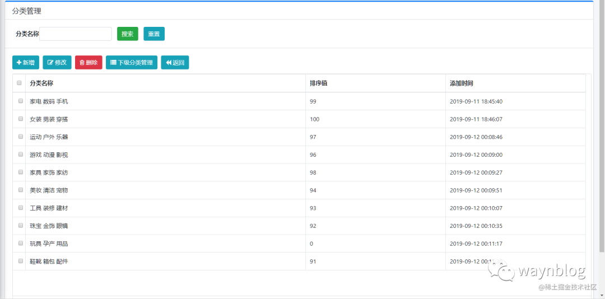Select the 女装 男装 穿搭 category name
Image resolution: width=605 pixels, height=299 pixels.
click(x=49, y=119)
